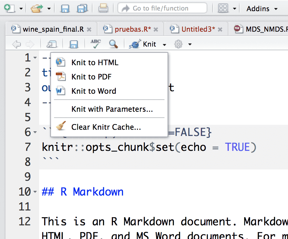
Task: Close the wine_spain_final.R tab
Action: click(89, 29)
